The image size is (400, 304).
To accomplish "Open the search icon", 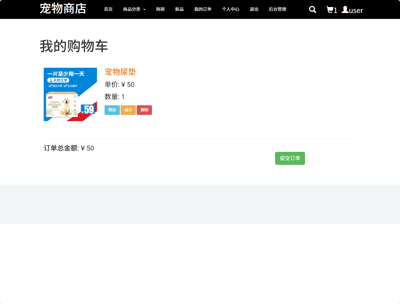I will coord(312,9).
